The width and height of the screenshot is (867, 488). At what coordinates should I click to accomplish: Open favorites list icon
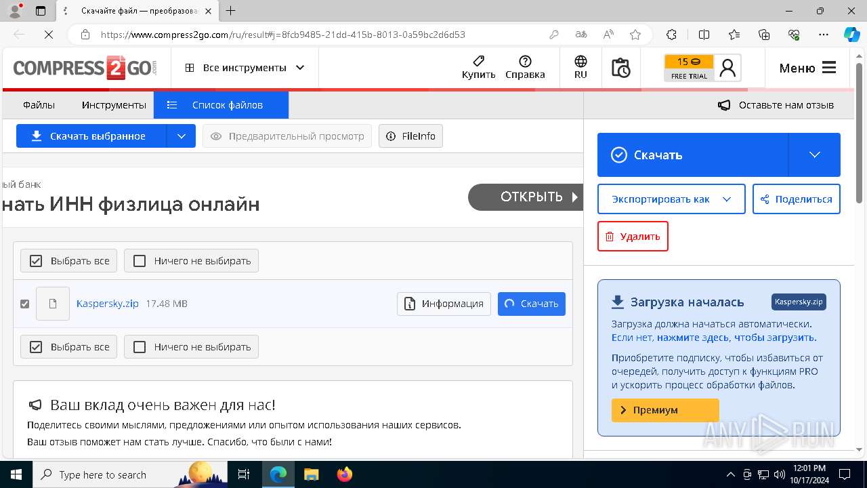(734, 35)
